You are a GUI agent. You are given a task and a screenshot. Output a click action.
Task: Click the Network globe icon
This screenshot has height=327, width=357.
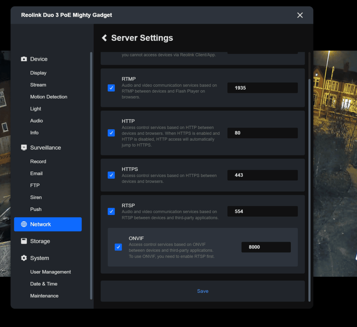24,224
